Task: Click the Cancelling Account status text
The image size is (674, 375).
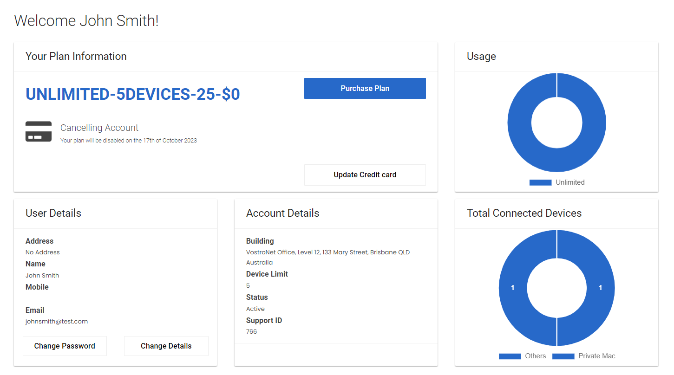Action: point(99,128)
